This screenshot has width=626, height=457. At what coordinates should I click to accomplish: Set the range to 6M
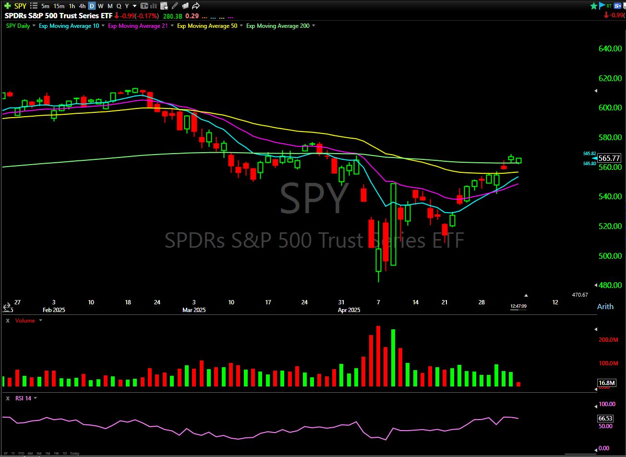[x=30, y=453]
